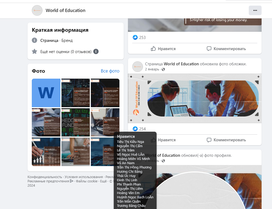This screenshot has height=209, width=272.
Task: Open the currency hedging strategies photo thumbnail
Action: pyautogui.click(x=76, y=93)
